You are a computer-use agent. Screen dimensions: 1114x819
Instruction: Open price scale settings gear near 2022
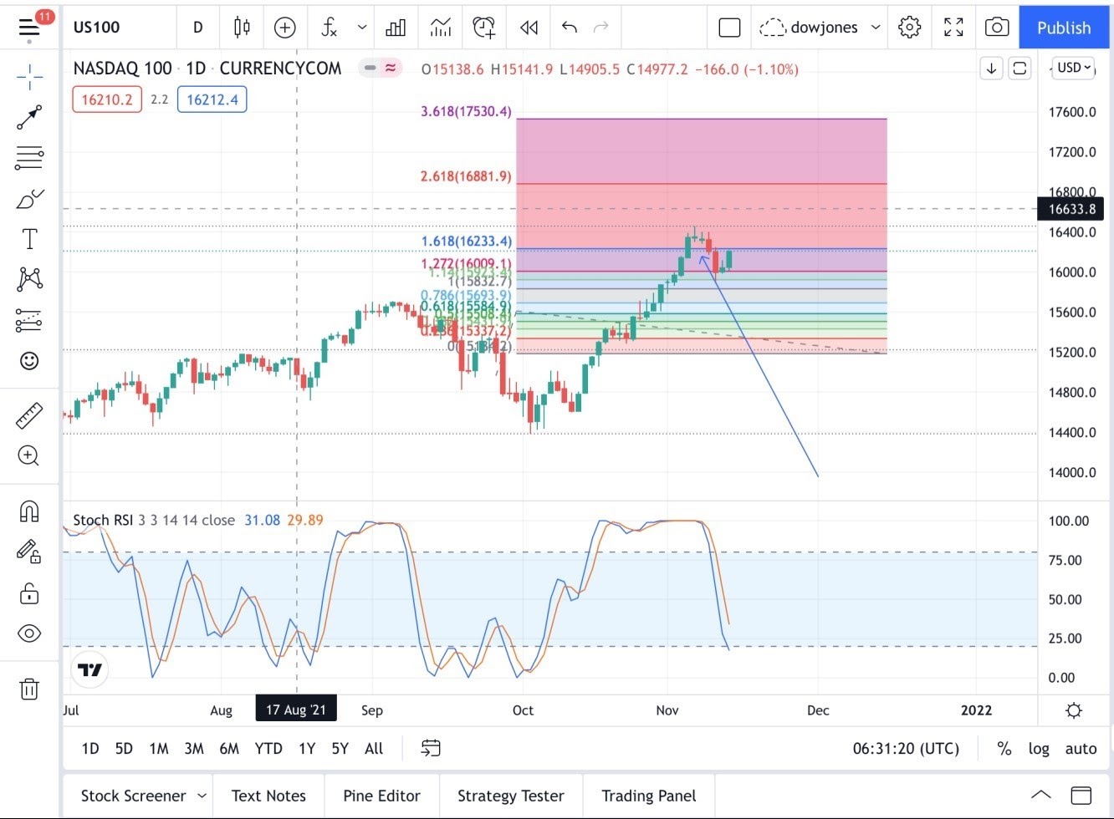pyautogui.click(x=1074, y=710)
